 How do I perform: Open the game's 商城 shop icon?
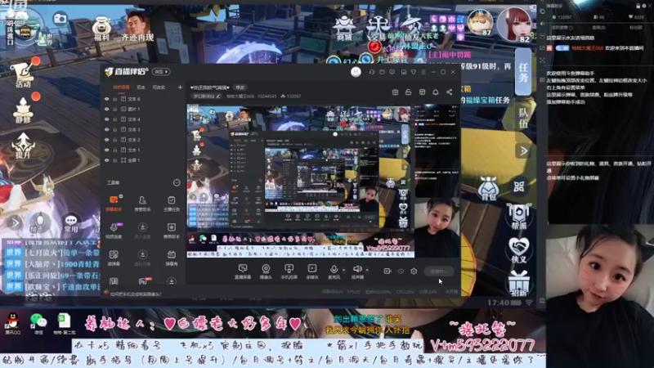pos(344,29)
